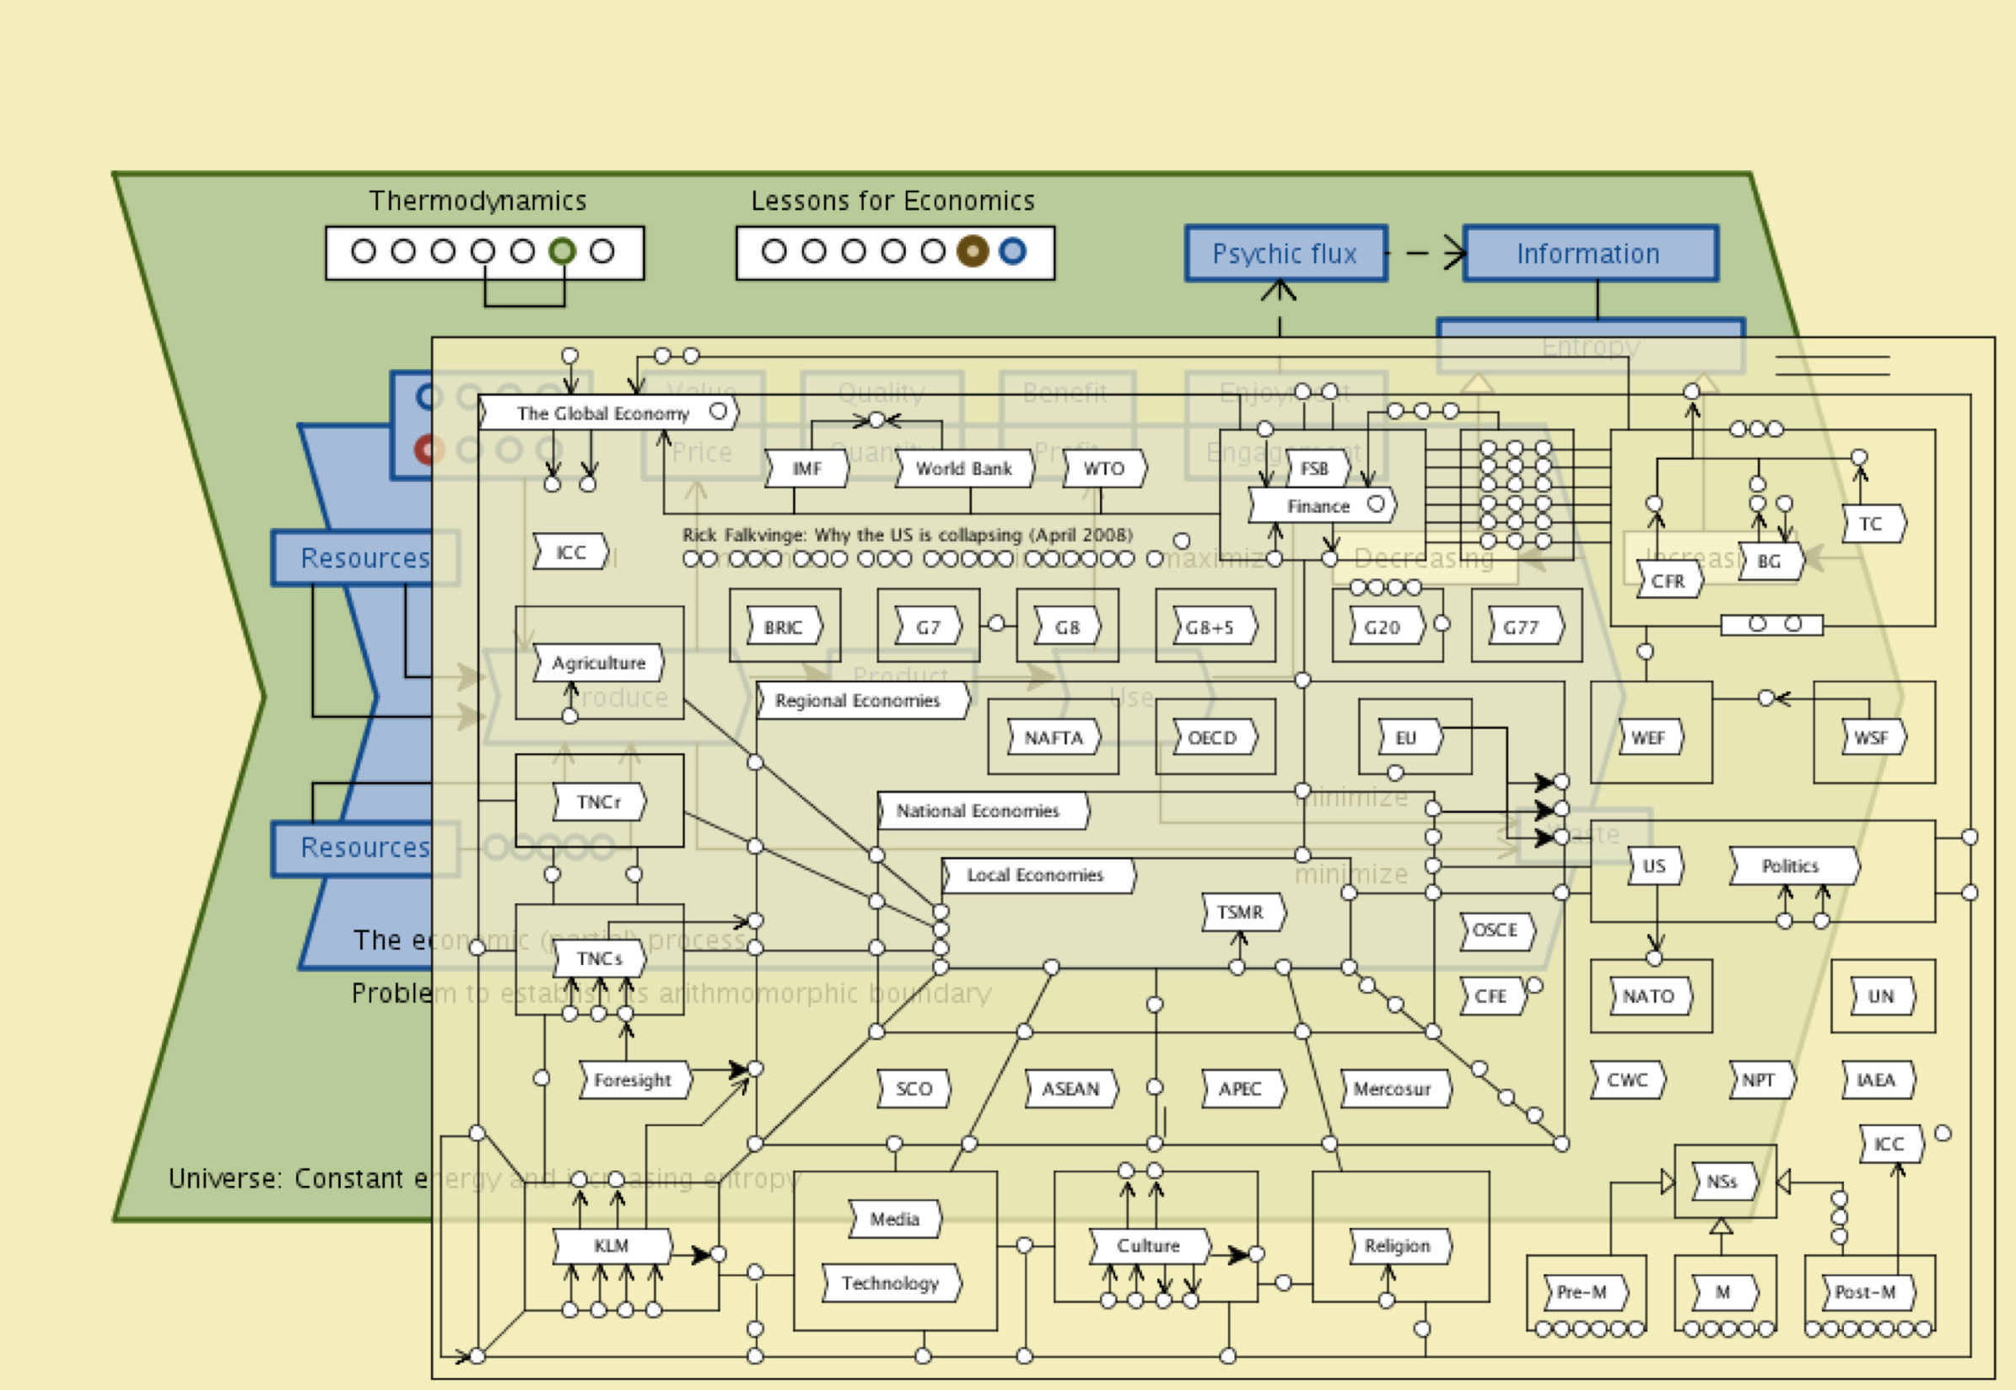Click the Mercosur node
The image size is (2016, 1390).
1393,1089
